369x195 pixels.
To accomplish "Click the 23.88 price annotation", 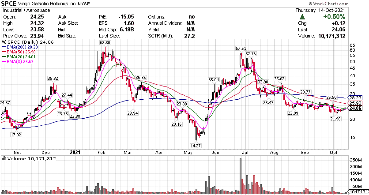I will tap(182, 104).
